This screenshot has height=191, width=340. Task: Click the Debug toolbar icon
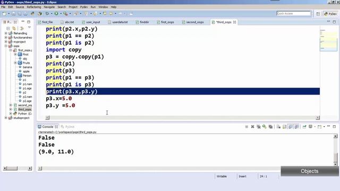pyautogui.click(x=47, y=14)
